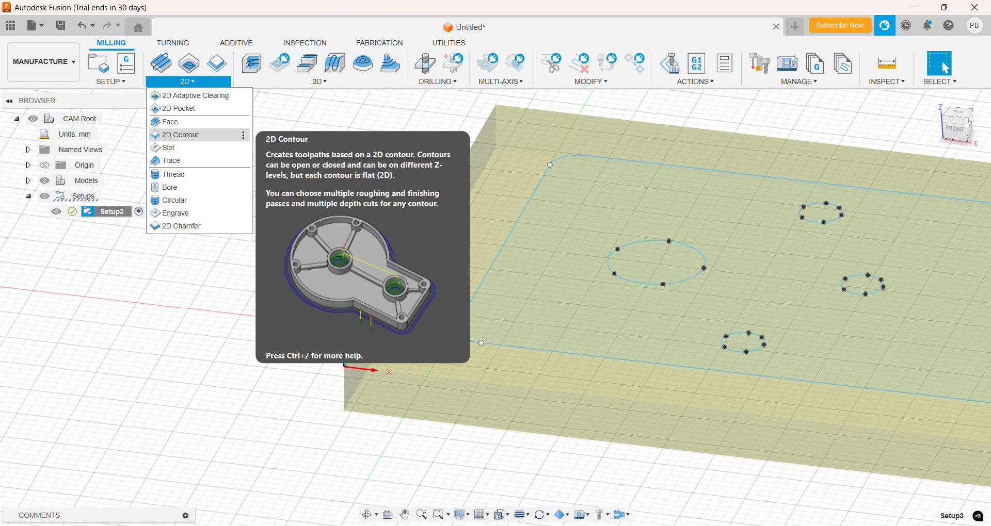This screenshot has height=526, width=991.
Task: Open the Job Status clock icon
Action: tap(906, 25)
